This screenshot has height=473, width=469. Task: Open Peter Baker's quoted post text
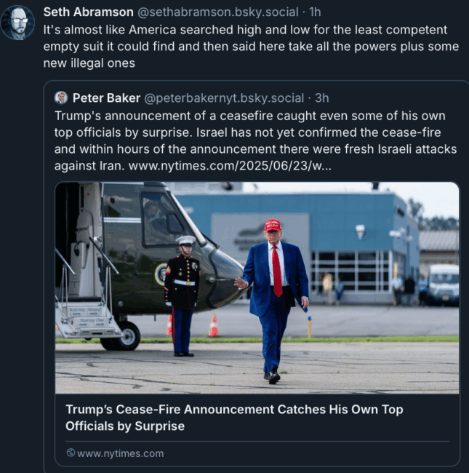[x=256, y=141]
